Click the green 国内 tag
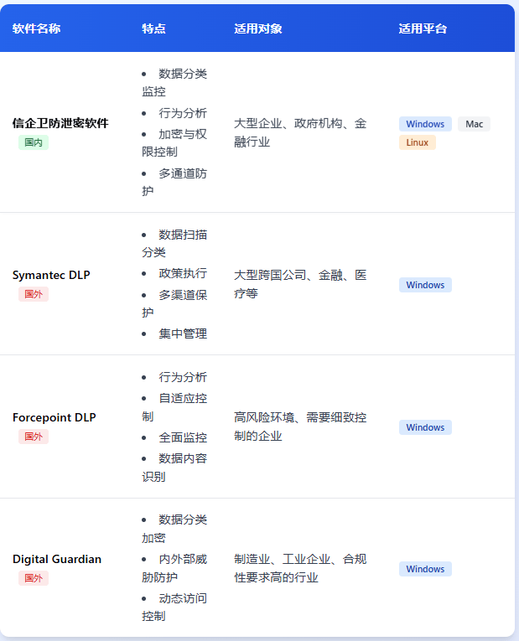Viewport: 519px width, 641px height. pyautogui.click(x=34, y=142)
